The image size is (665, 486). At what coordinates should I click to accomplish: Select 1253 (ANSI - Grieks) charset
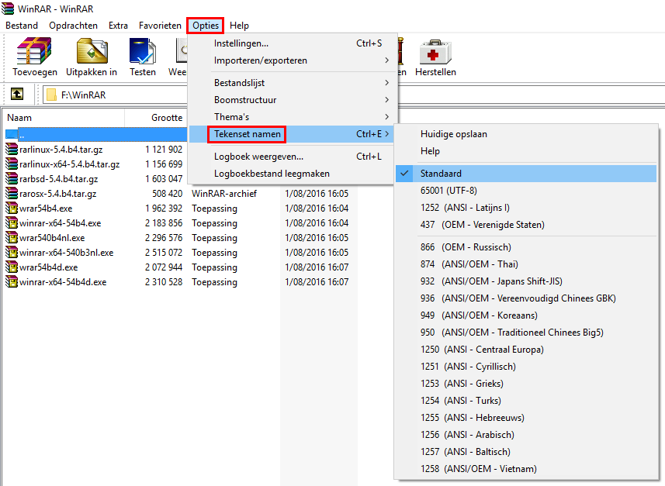526,384
